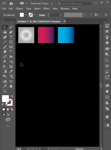Swap fill and stroke colors
The image size is (111, 150).
12,96
